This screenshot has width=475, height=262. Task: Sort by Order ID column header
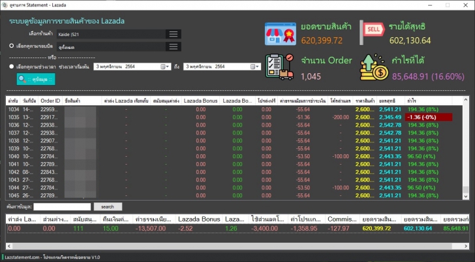50,101
